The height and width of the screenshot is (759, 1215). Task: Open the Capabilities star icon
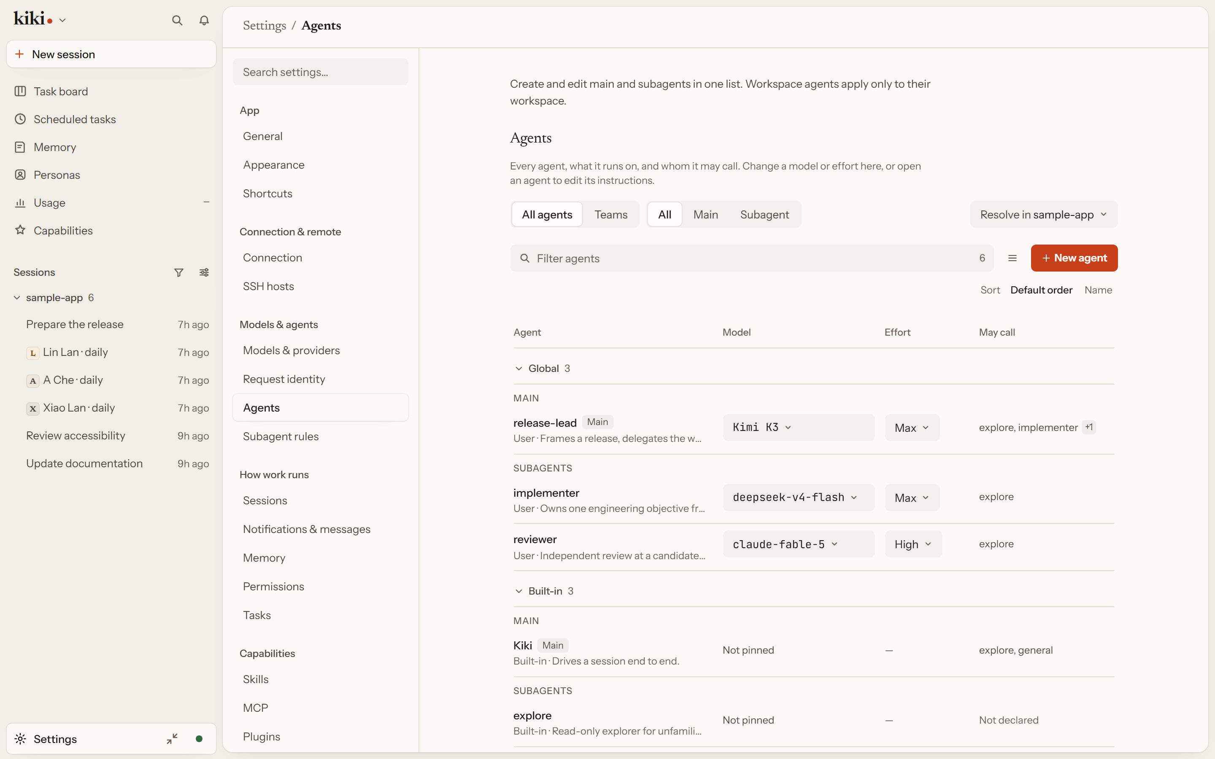pos(20,230)
